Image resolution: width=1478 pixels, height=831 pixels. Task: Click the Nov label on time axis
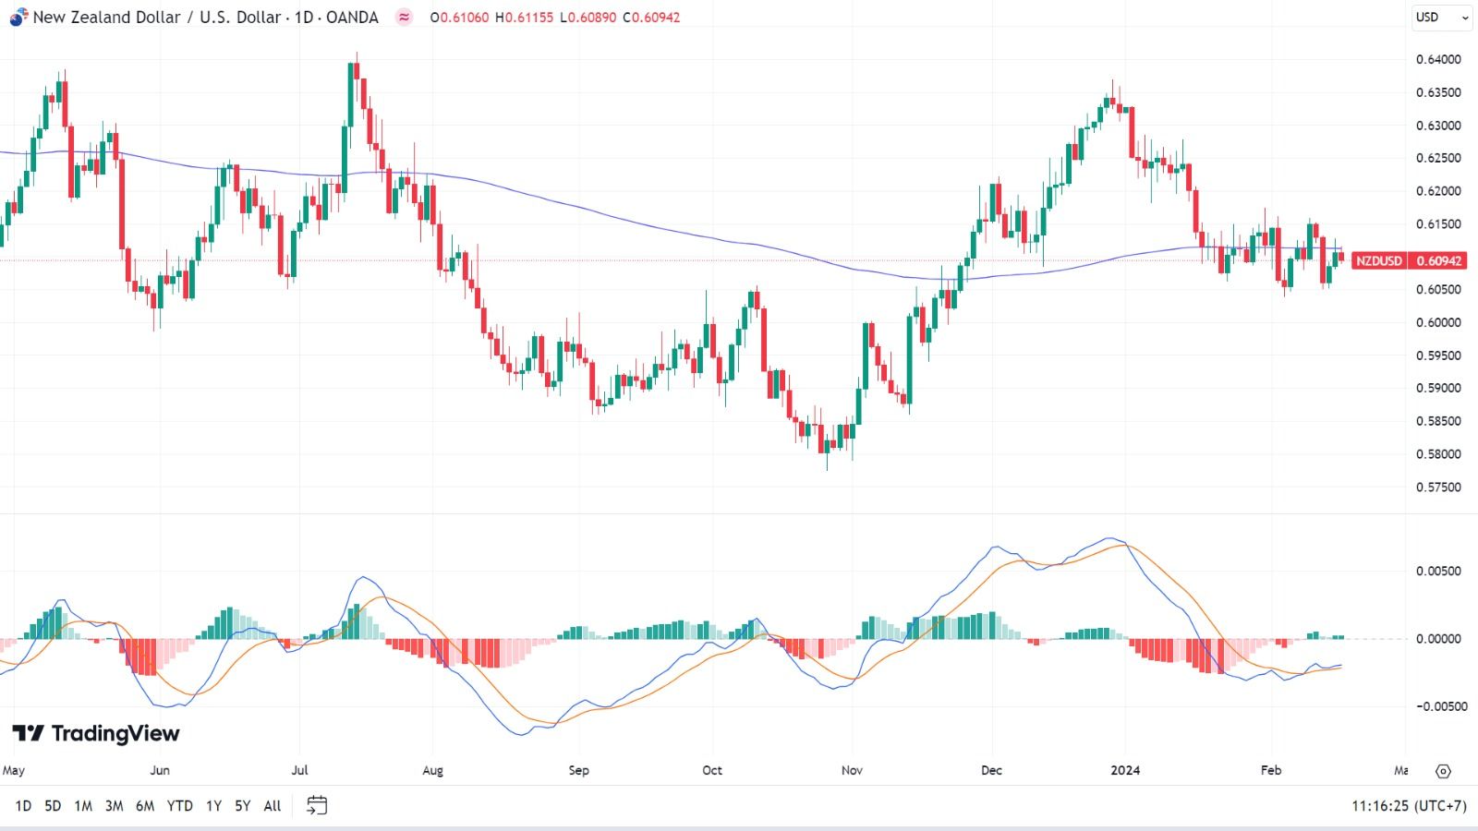click(852, 770)
